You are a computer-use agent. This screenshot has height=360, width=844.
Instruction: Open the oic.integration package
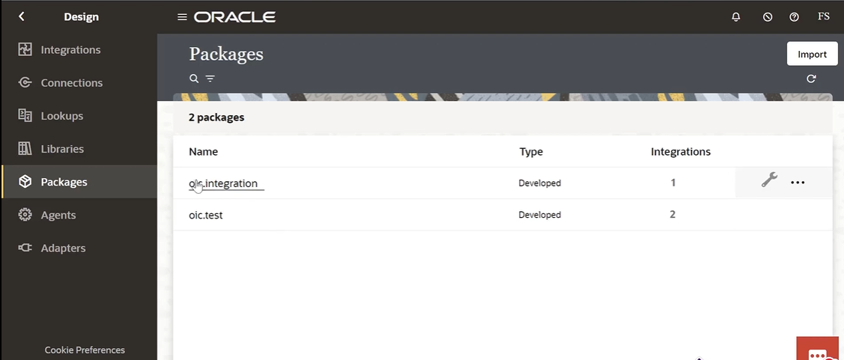(223, 183)
